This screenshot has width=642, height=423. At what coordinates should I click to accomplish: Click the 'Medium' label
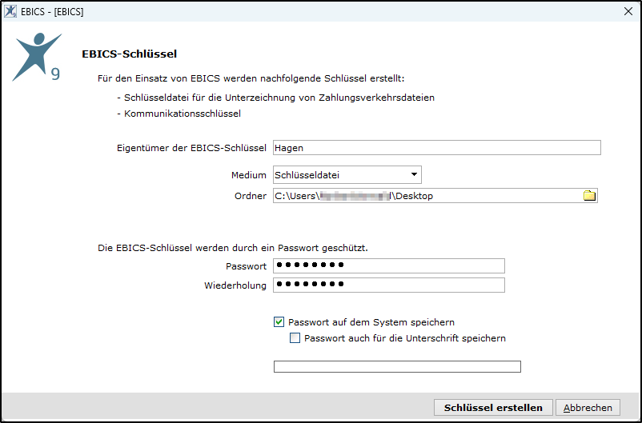tap(248, 175)
